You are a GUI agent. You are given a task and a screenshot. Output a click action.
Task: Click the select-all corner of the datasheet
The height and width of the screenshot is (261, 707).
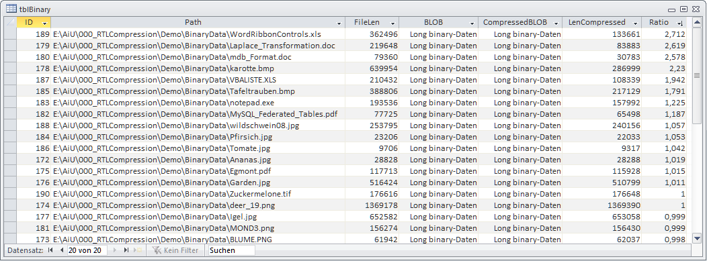[x=10, y=23]
